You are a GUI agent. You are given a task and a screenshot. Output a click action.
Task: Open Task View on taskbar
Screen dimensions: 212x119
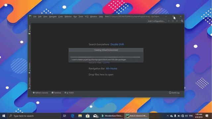[65, 116]
